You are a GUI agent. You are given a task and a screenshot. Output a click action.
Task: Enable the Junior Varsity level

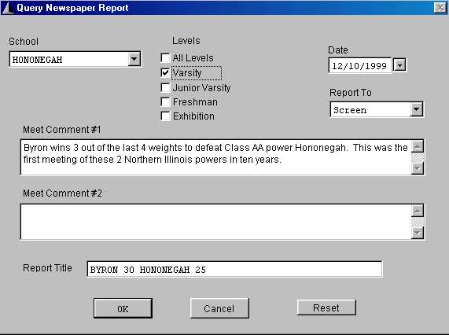point(165,87)
